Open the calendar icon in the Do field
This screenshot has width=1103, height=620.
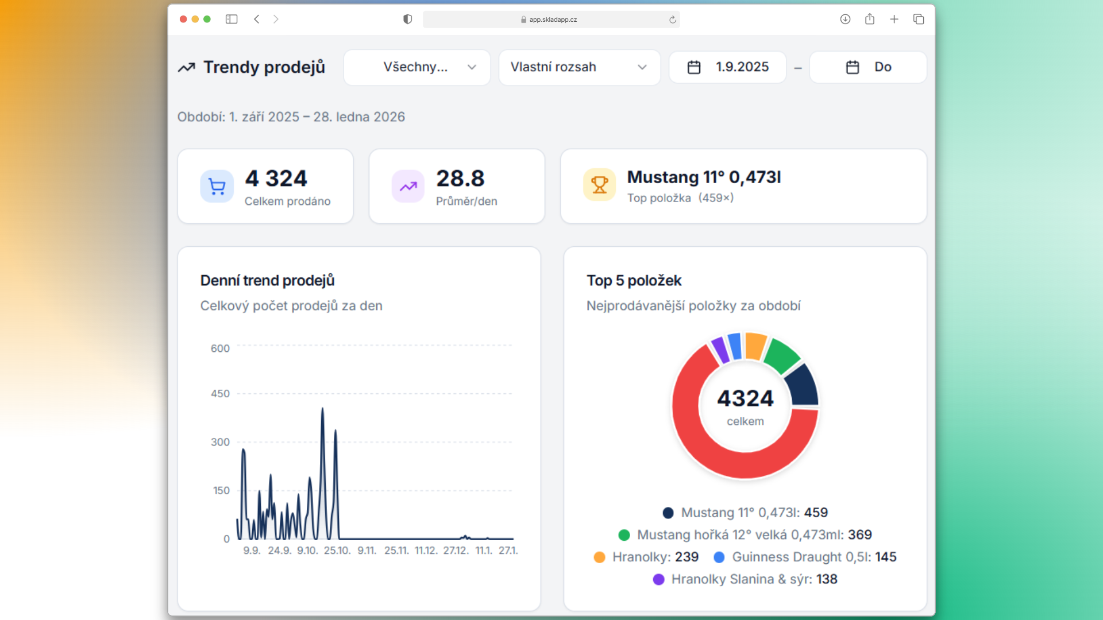click(x=852, y=67)
